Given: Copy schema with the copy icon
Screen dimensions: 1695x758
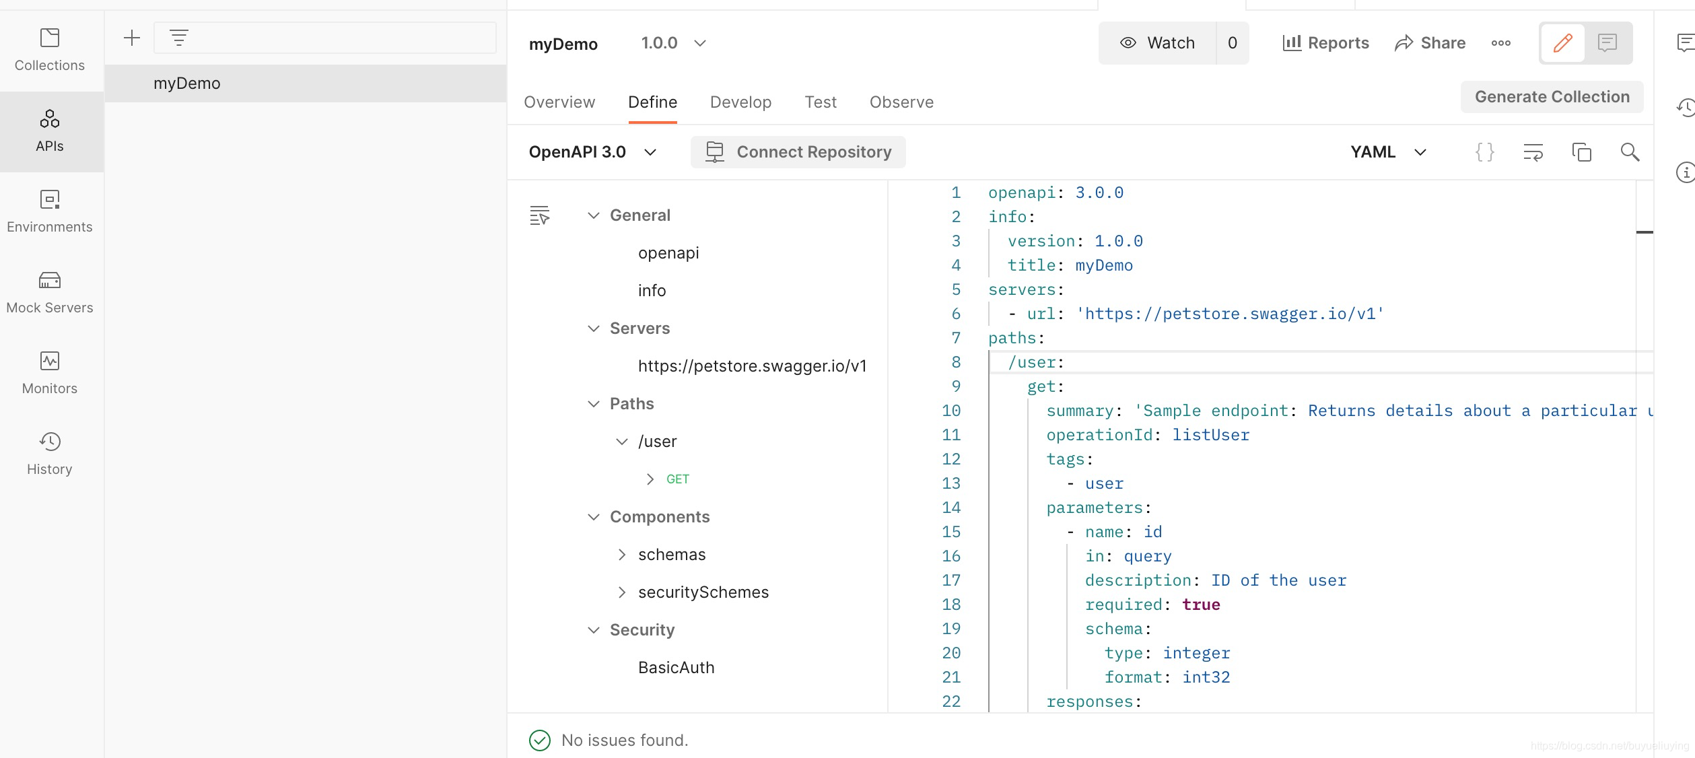Looking at the screenshot, I should click(x=1581, y=152).
